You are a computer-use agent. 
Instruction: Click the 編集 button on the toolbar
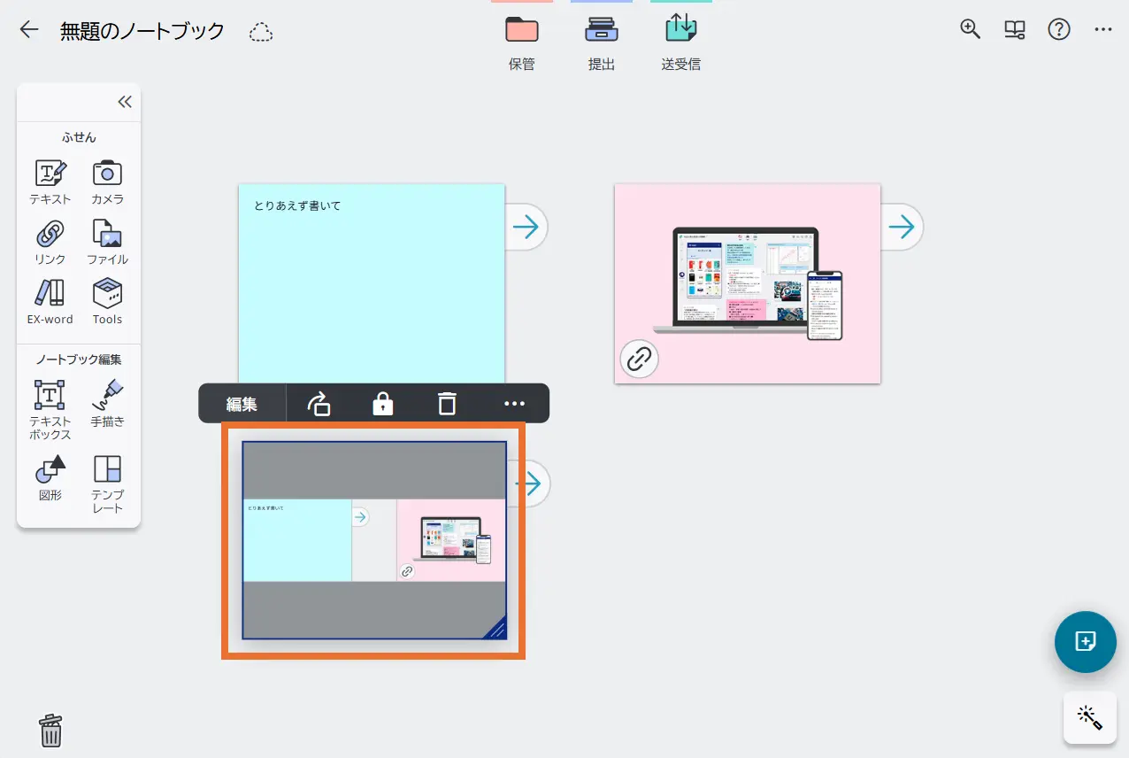pyautogui.click(x=242, y=404)
